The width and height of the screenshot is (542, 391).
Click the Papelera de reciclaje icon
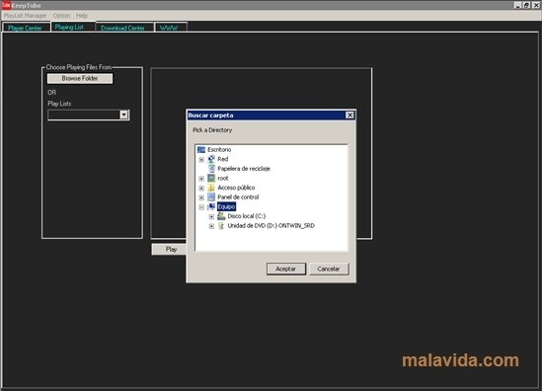click(x=211, y=169)
